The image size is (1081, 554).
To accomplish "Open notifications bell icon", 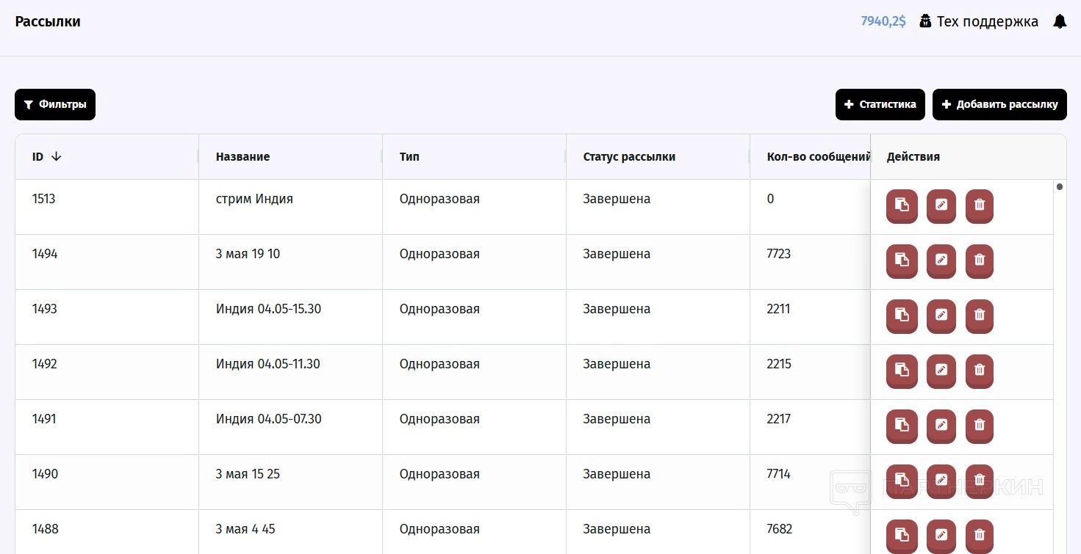I will click(x=1059, y=21).
